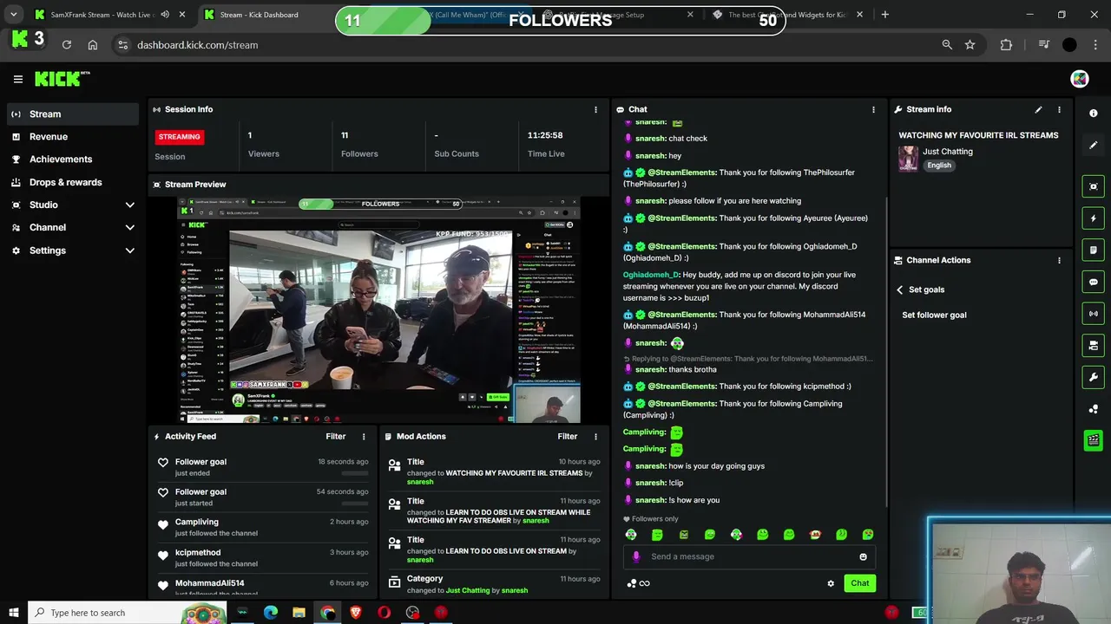The image size is (1111, 624).
Task: Open Drops & rewards in sidebar
Action: [73, 182]
